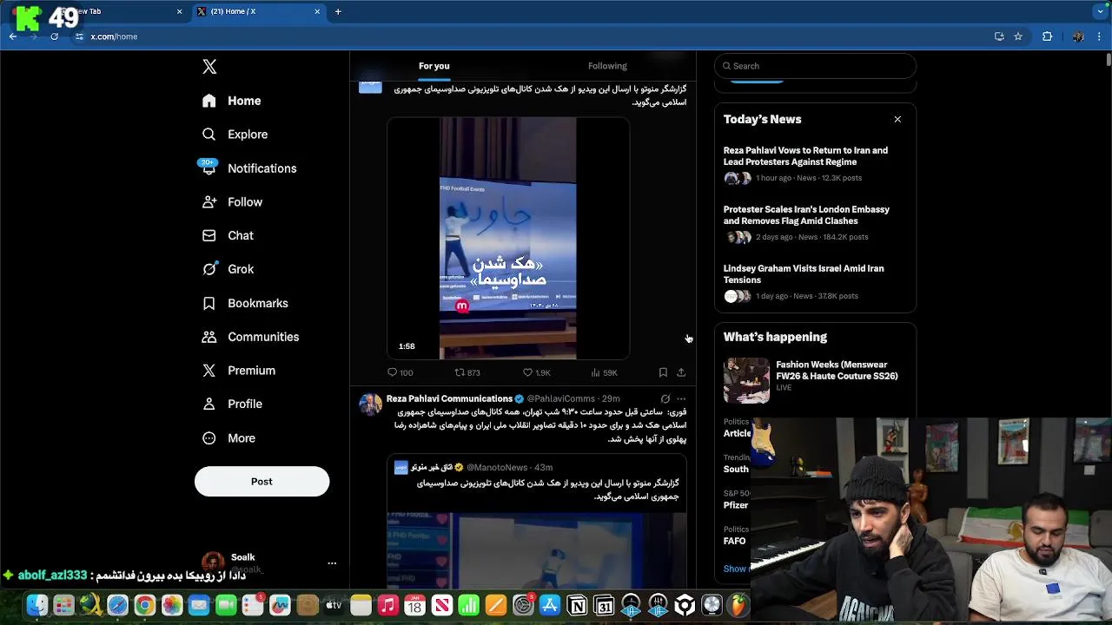Screen dimensions: 1112x625
Task: Open Reza Pahlavi Communications profile name
Action: point(449,398)
